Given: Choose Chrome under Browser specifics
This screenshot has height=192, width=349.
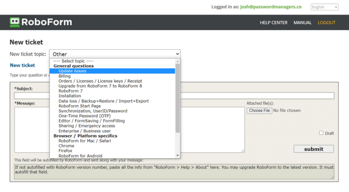Looking at the screenshot, I should pyautogui.click(x=66, y=146).
